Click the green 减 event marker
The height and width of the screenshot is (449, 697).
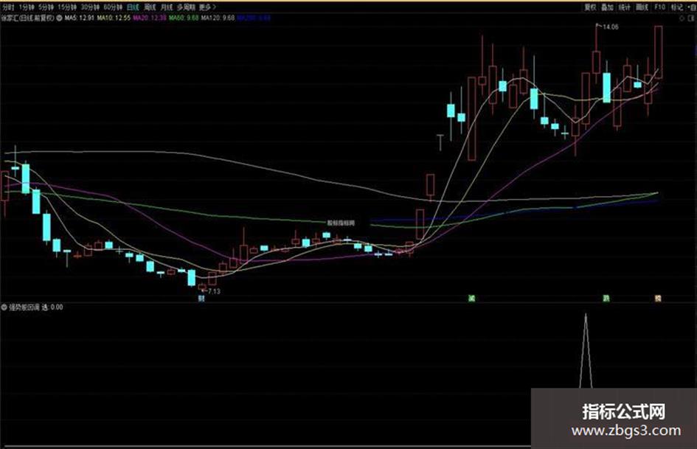471,299
